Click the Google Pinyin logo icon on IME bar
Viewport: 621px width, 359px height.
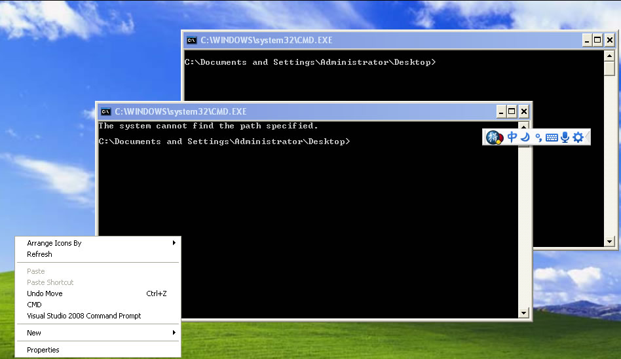pos(495,138)
